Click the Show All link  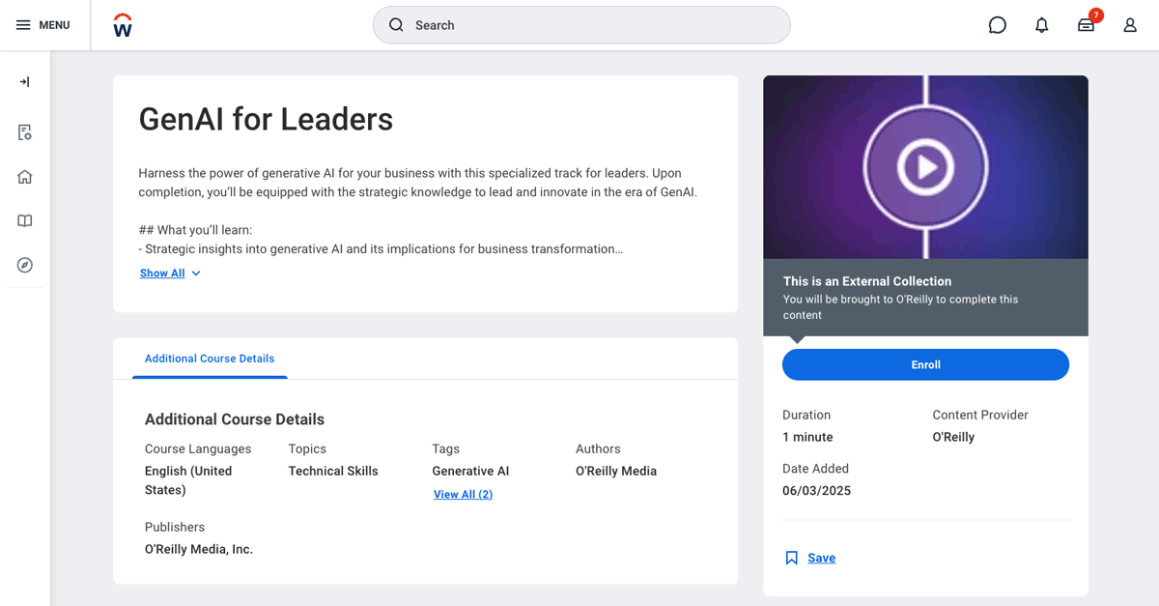click(x=162, y=274)
